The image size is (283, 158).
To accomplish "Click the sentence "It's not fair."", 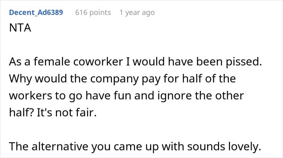I will coord(67,113).
